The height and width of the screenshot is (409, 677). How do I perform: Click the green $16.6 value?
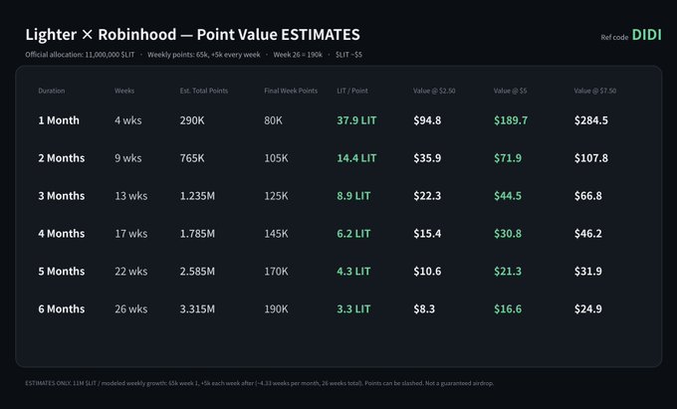508,308
